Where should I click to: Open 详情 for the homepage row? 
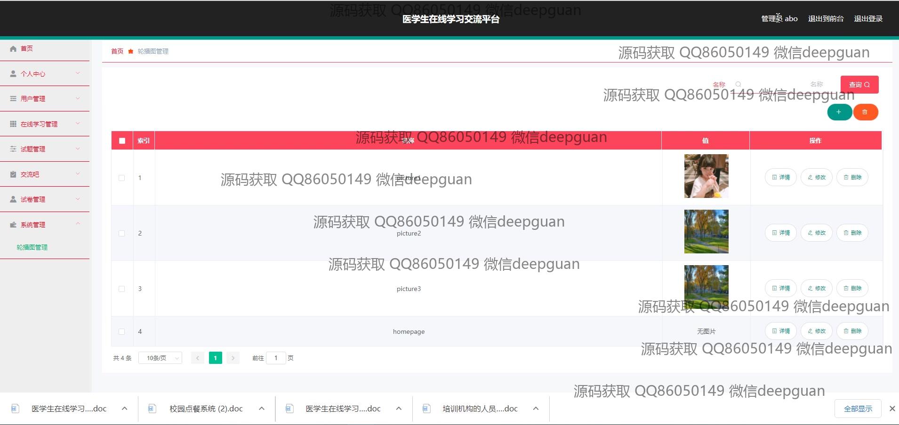pos(781,331)
